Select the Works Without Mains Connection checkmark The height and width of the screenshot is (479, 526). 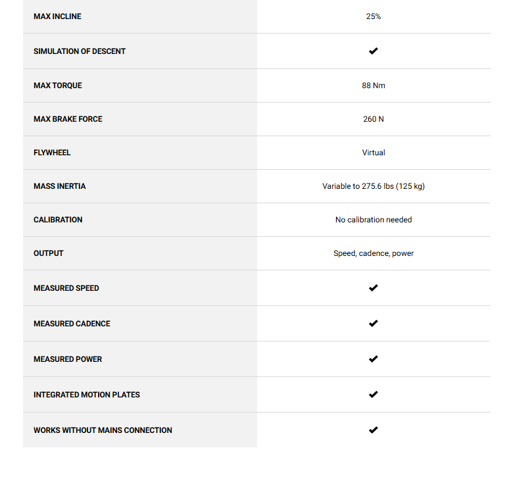[x=373, y=430]
